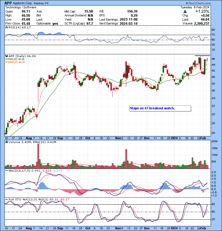Click the Volume figure 2,399,237
The image size is (222, 231).
(201, 24)
